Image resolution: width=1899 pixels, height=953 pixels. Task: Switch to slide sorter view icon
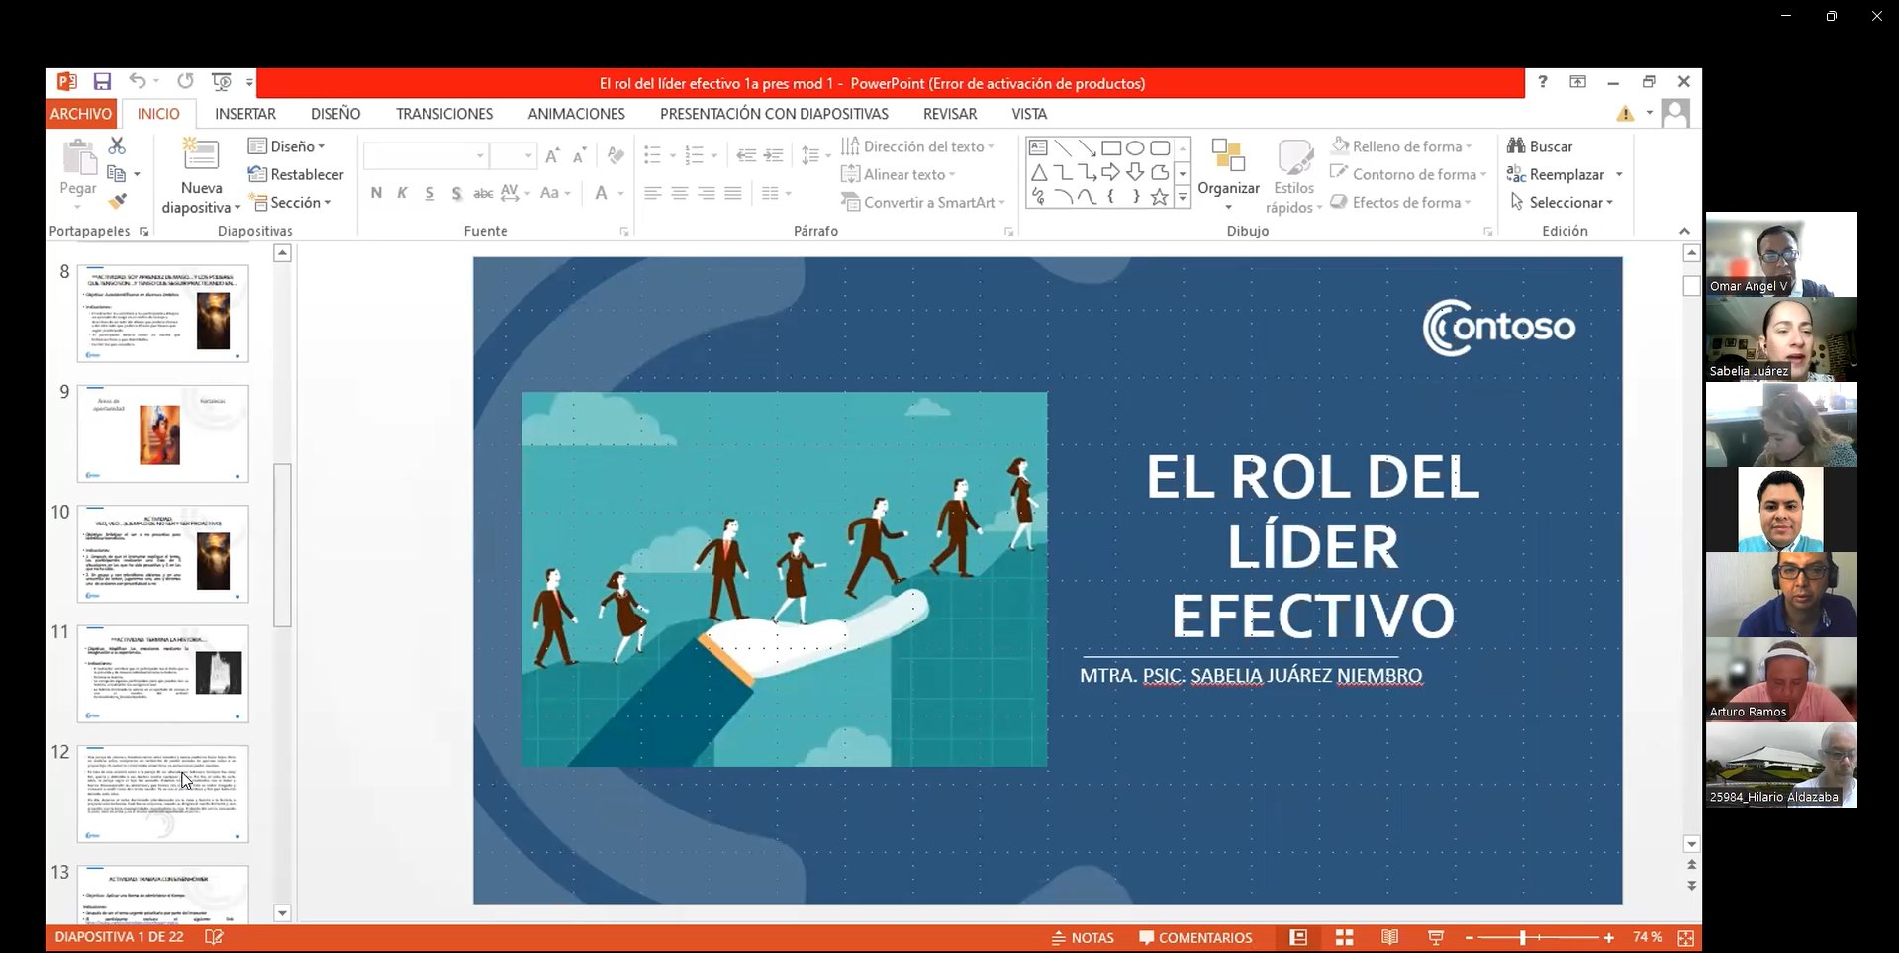(1344, 937)
